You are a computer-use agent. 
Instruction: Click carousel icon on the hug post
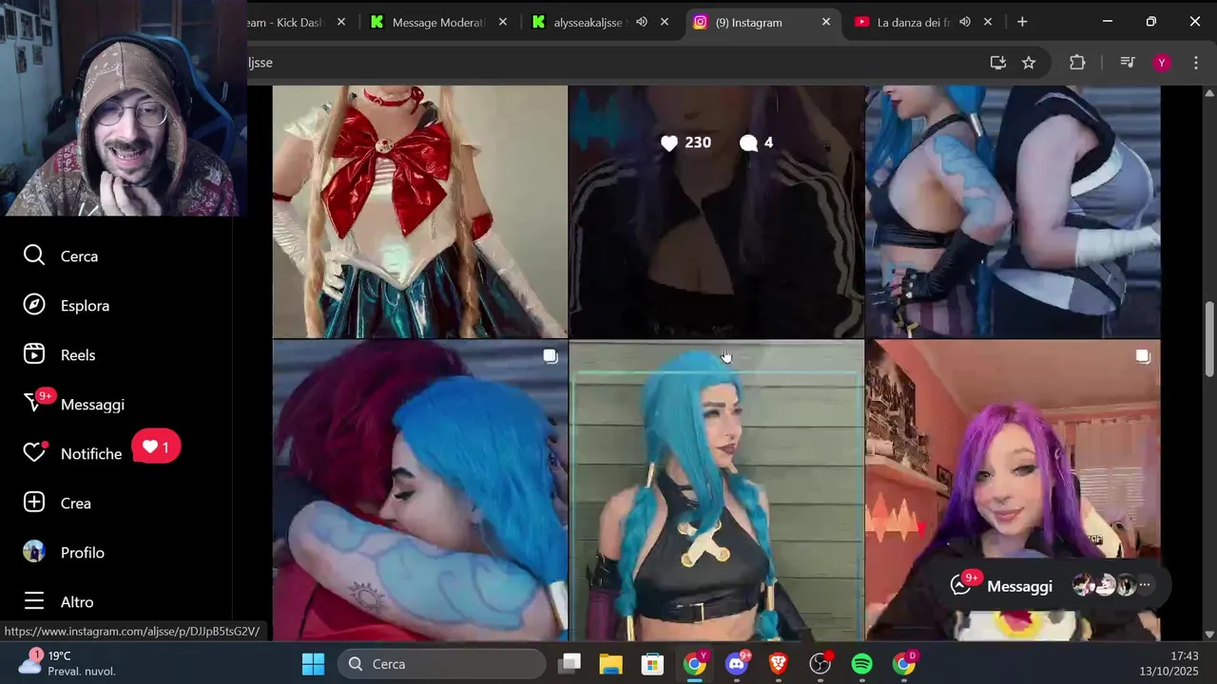point(551,356)
